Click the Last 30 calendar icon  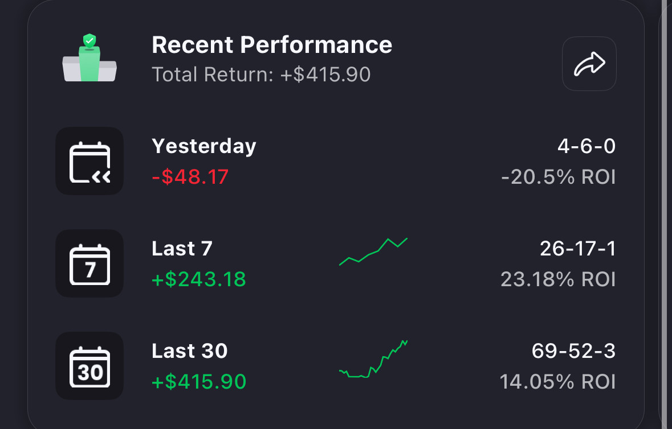[89, 366]
